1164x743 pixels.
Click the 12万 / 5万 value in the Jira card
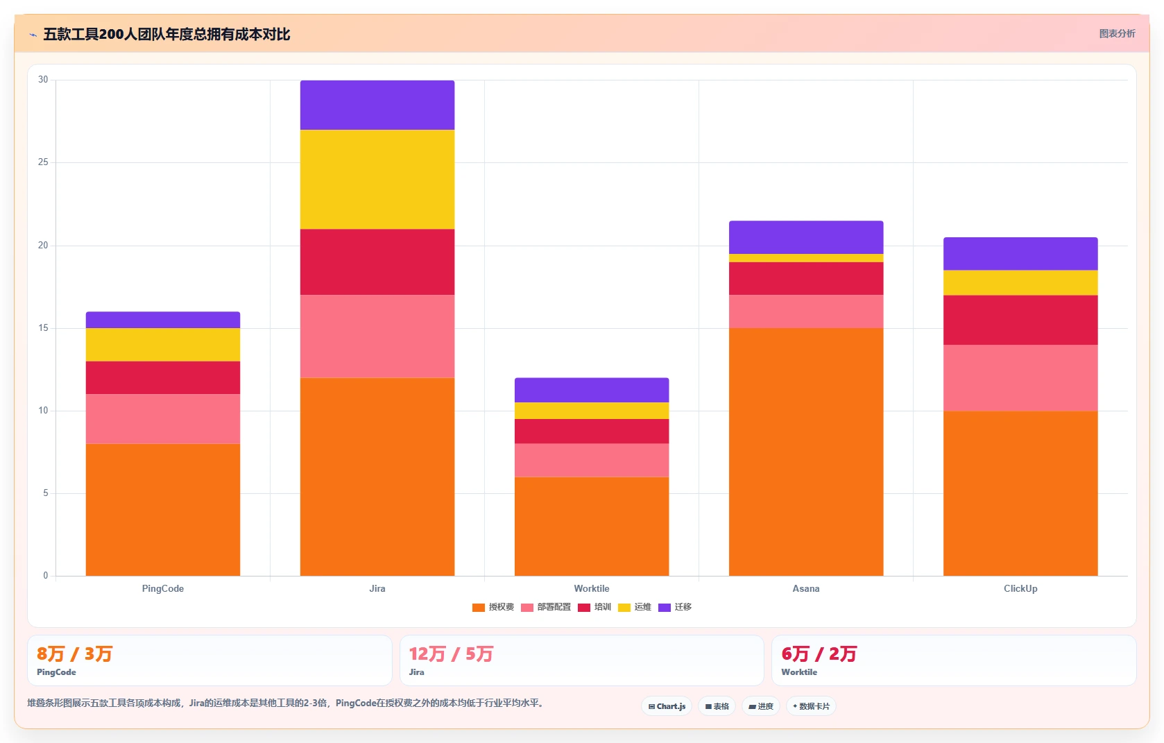[x=451, y=654]
